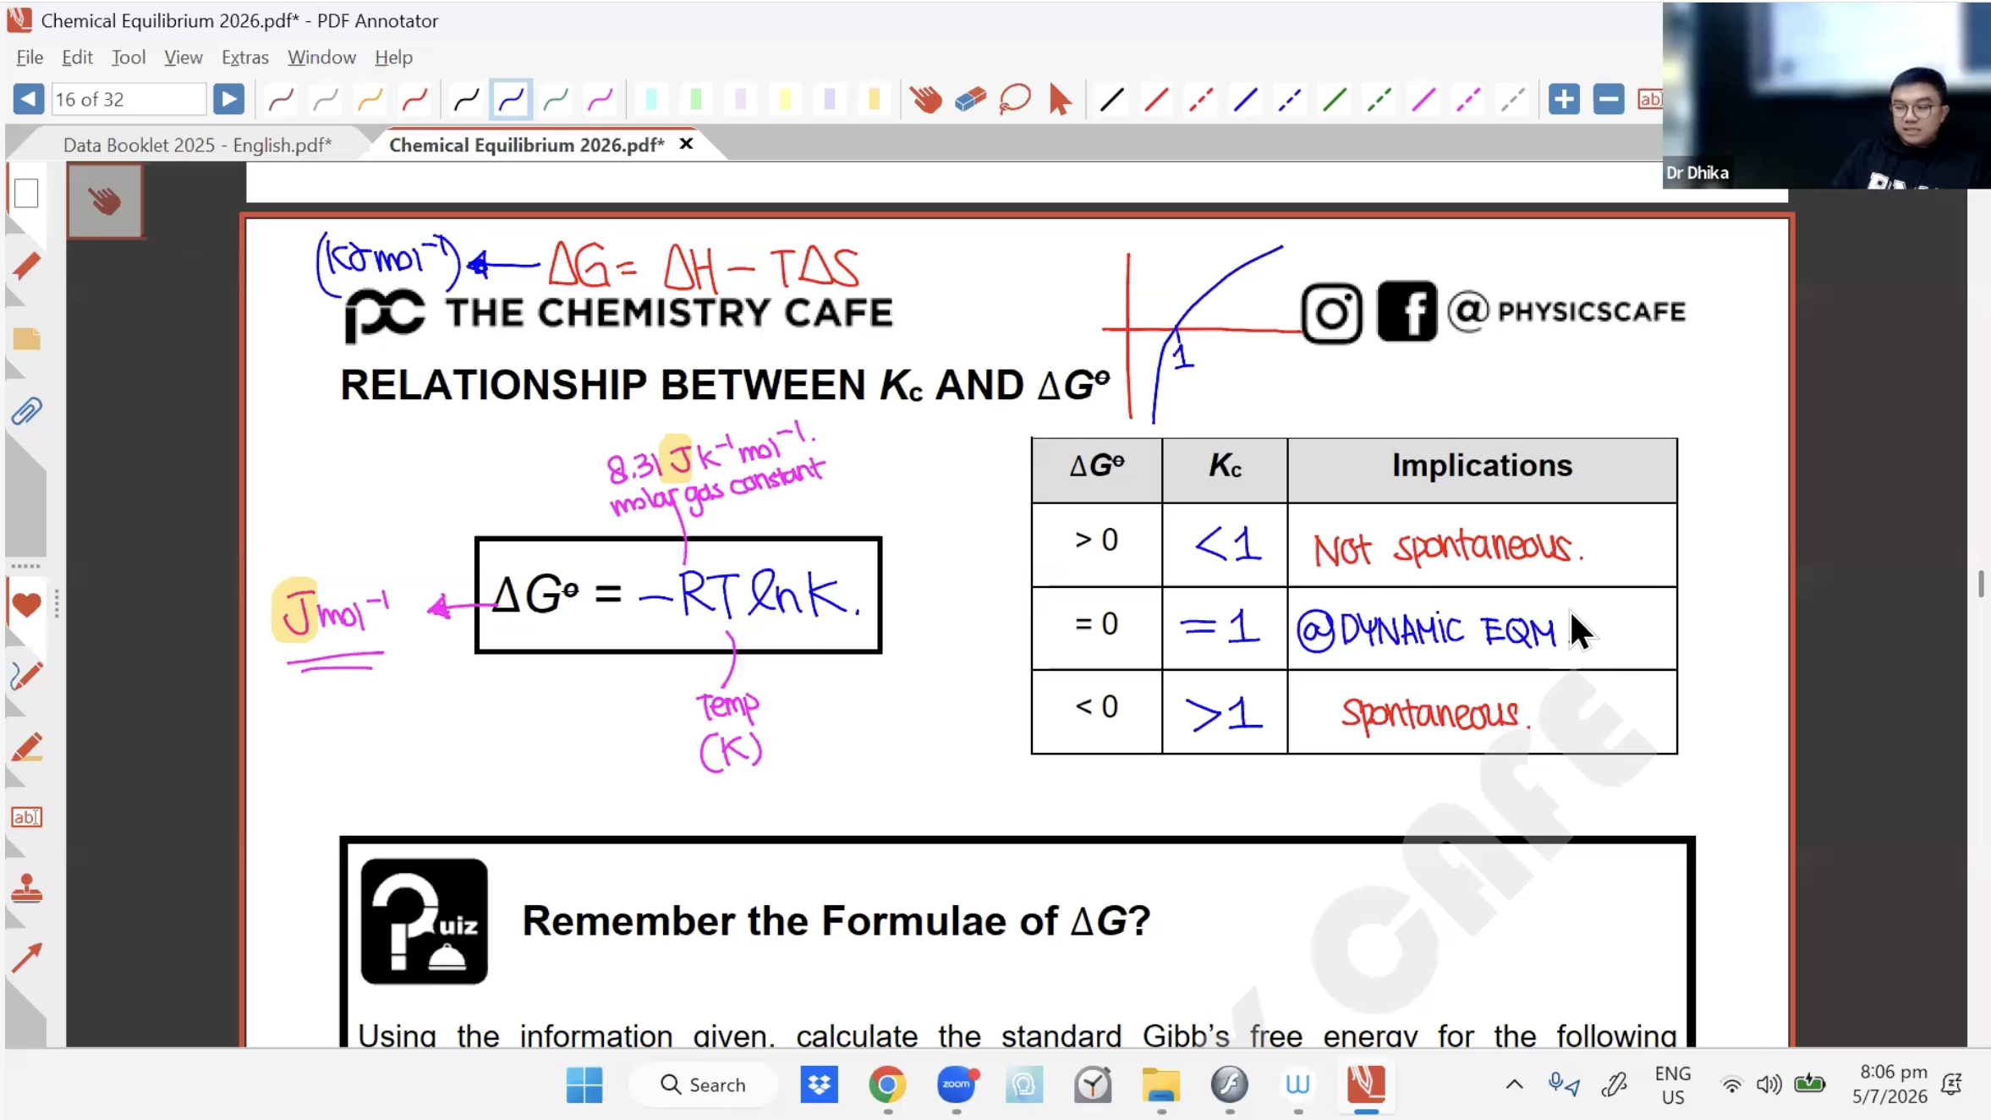
Task: Choose the yellow highlighter swatch
Action: [785, 100]
